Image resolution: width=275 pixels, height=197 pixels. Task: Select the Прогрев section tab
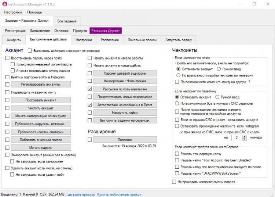[x=80, y=31]
